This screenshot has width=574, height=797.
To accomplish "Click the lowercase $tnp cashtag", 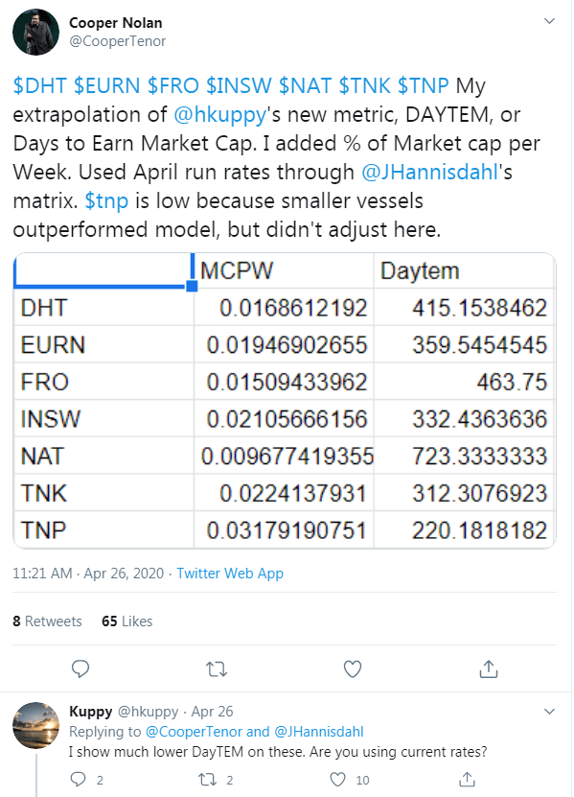I will pyautogui.click(x=106, y=201).
